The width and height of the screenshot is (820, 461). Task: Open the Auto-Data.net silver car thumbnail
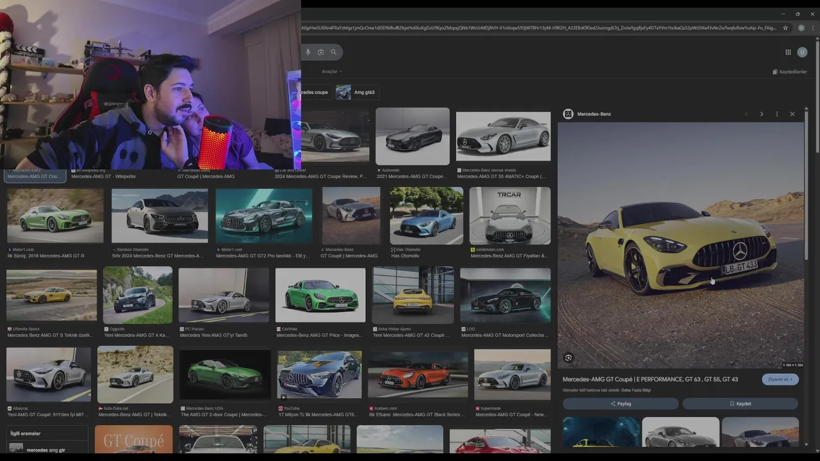coord(135,375)
